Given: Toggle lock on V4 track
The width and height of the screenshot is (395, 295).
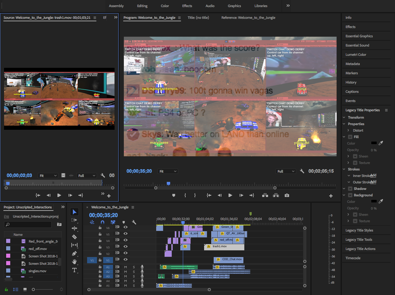Looking at the screenshot, I should (100, 240).
